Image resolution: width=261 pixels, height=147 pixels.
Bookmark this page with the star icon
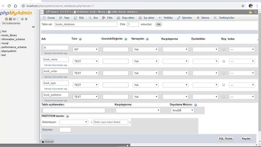click(243, 6)
